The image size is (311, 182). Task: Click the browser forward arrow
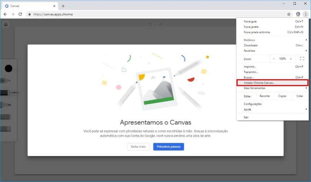(x=13, y=14)
